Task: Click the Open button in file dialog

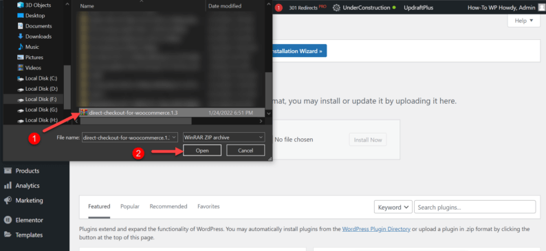Action: point(202,151)
